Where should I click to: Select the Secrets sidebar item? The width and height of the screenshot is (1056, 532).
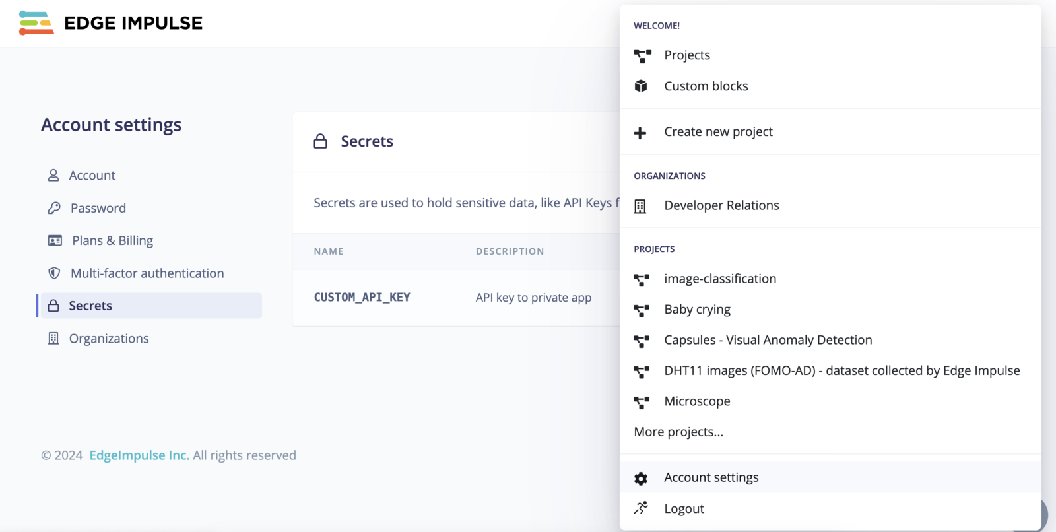tap(151, 306)
